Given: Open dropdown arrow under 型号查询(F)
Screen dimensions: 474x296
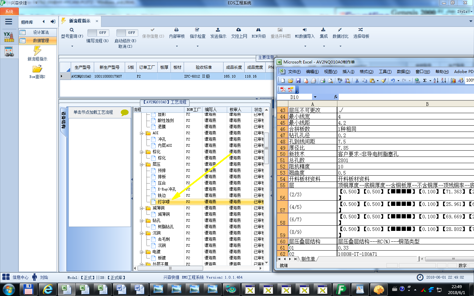Looking at the screenshot, I should click(x=72, y=46).
